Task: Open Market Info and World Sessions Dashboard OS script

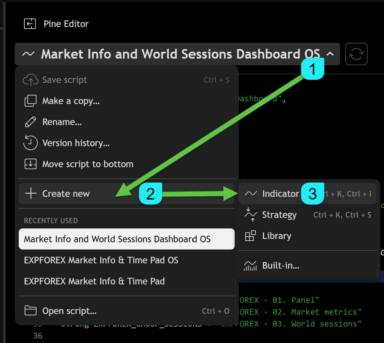Action: [x=127, y=239]
